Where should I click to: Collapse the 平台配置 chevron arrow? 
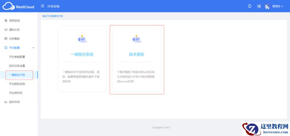tap(34, 48)
